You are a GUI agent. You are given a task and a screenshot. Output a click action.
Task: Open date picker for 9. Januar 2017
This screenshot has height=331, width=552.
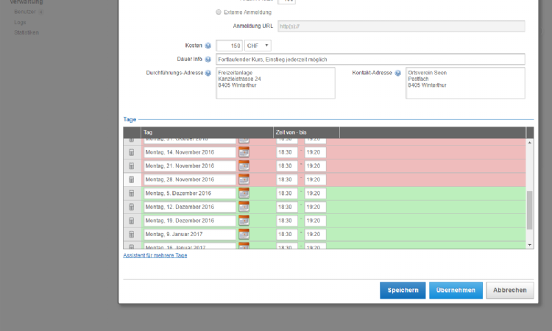coord(244,234)
